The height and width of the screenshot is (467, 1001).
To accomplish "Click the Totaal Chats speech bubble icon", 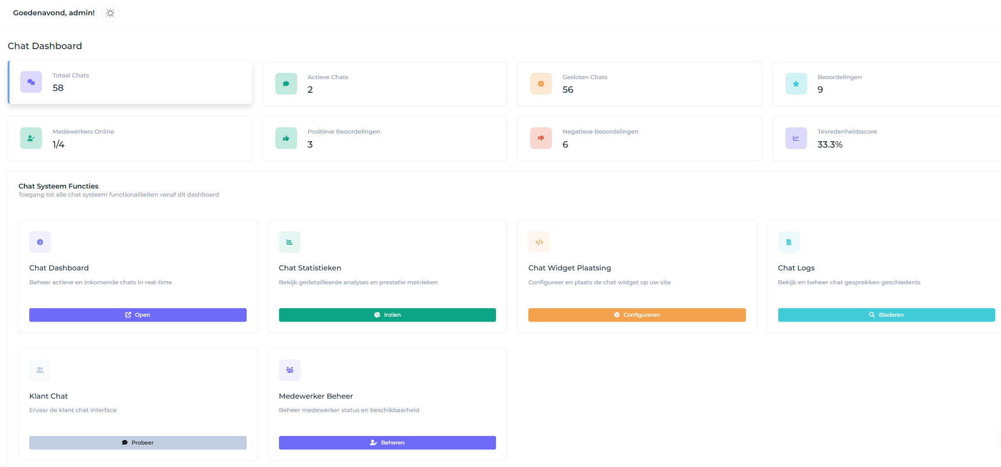I will coord(31,82).
